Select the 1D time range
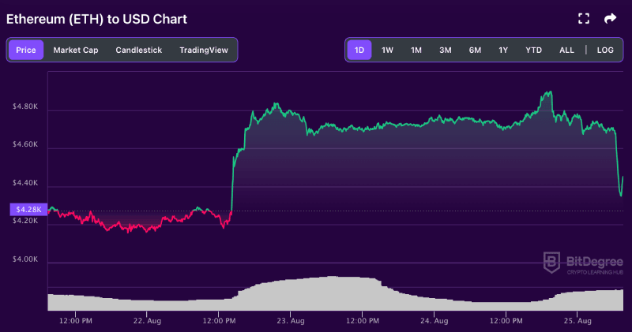The image size is (632, 332). pos(359,50)
